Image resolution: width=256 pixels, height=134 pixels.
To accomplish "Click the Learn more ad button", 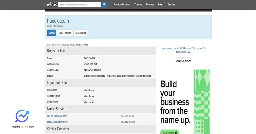I will coord(170,132).
